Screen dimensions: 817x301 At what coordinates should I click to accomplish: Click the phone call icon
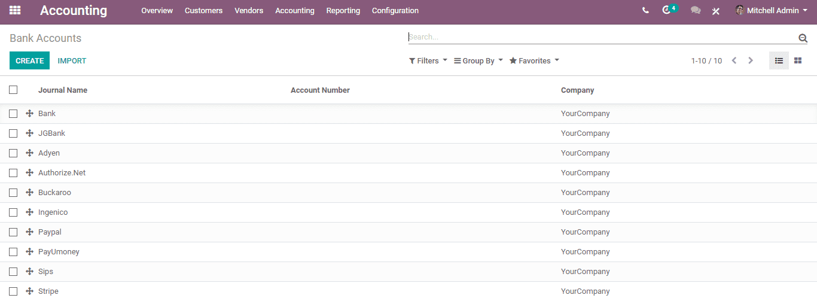[645, 10]
